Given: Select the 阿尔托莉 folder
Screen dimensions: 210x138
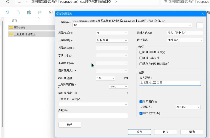Looking at the screenshot, I should pos(32,28).
